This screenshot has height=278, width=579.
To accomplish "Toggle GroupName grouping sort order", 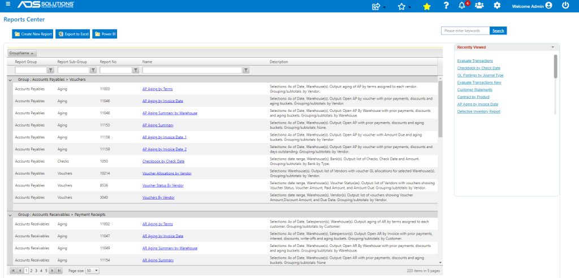I will click(x=22, y=53).
